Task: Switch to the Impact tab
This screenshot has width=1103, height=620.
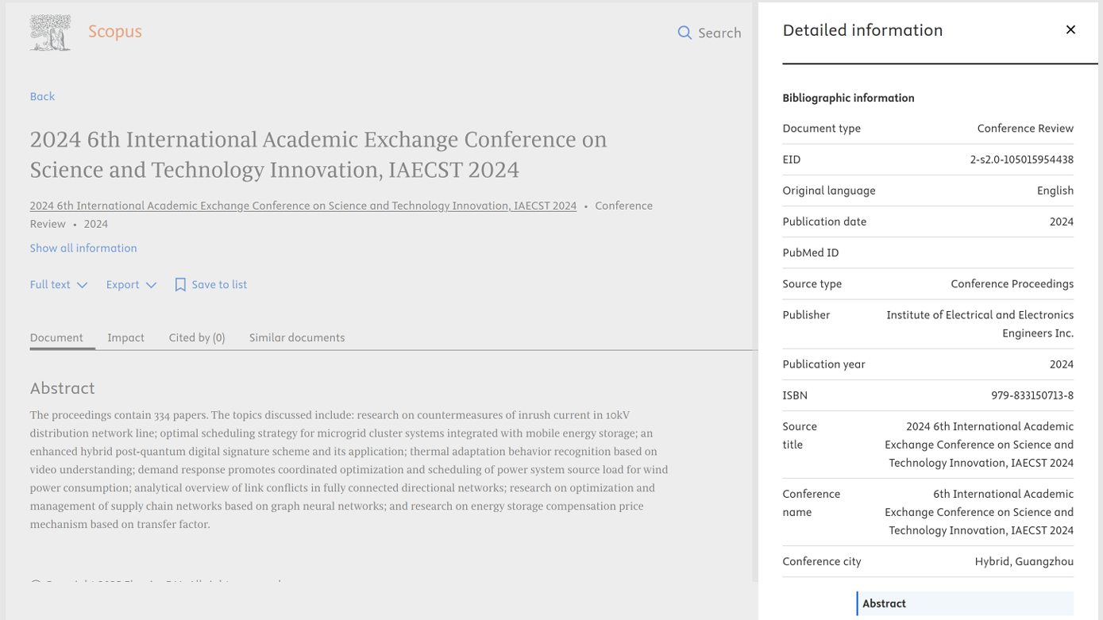Action: click(125, 338)
